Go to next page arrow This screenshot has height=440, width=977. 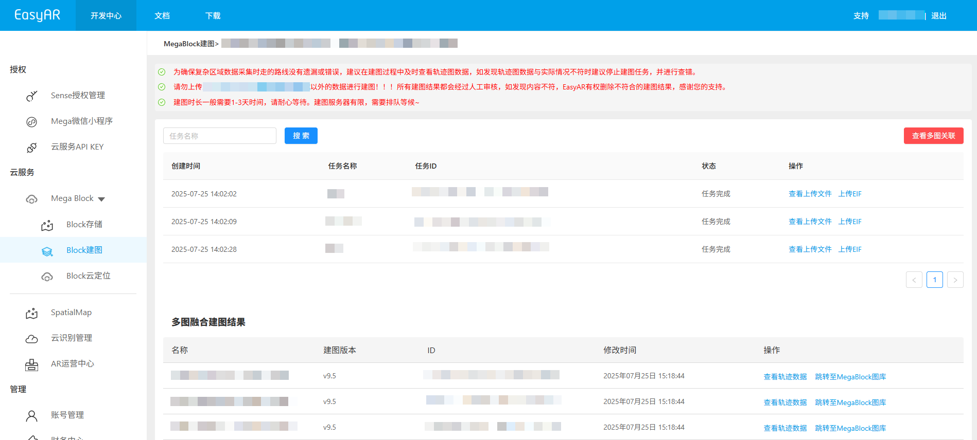(955, 280)
